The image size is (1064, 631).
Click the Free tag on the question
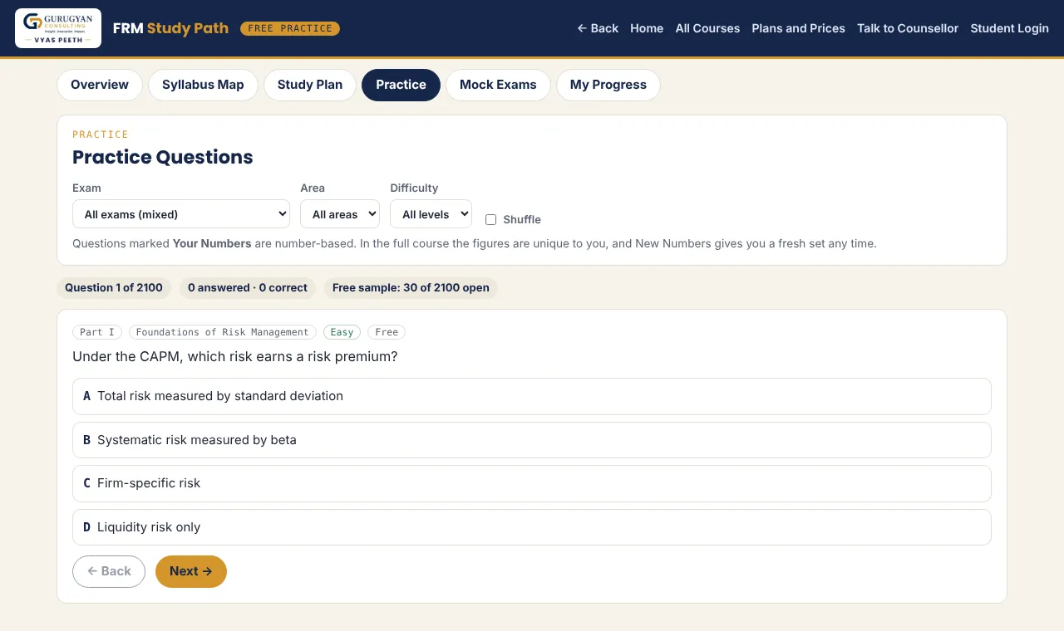[x=387, y=332]
